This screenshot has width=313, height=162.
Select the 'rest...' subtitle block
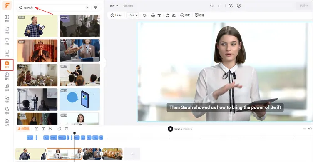(62, 137)
